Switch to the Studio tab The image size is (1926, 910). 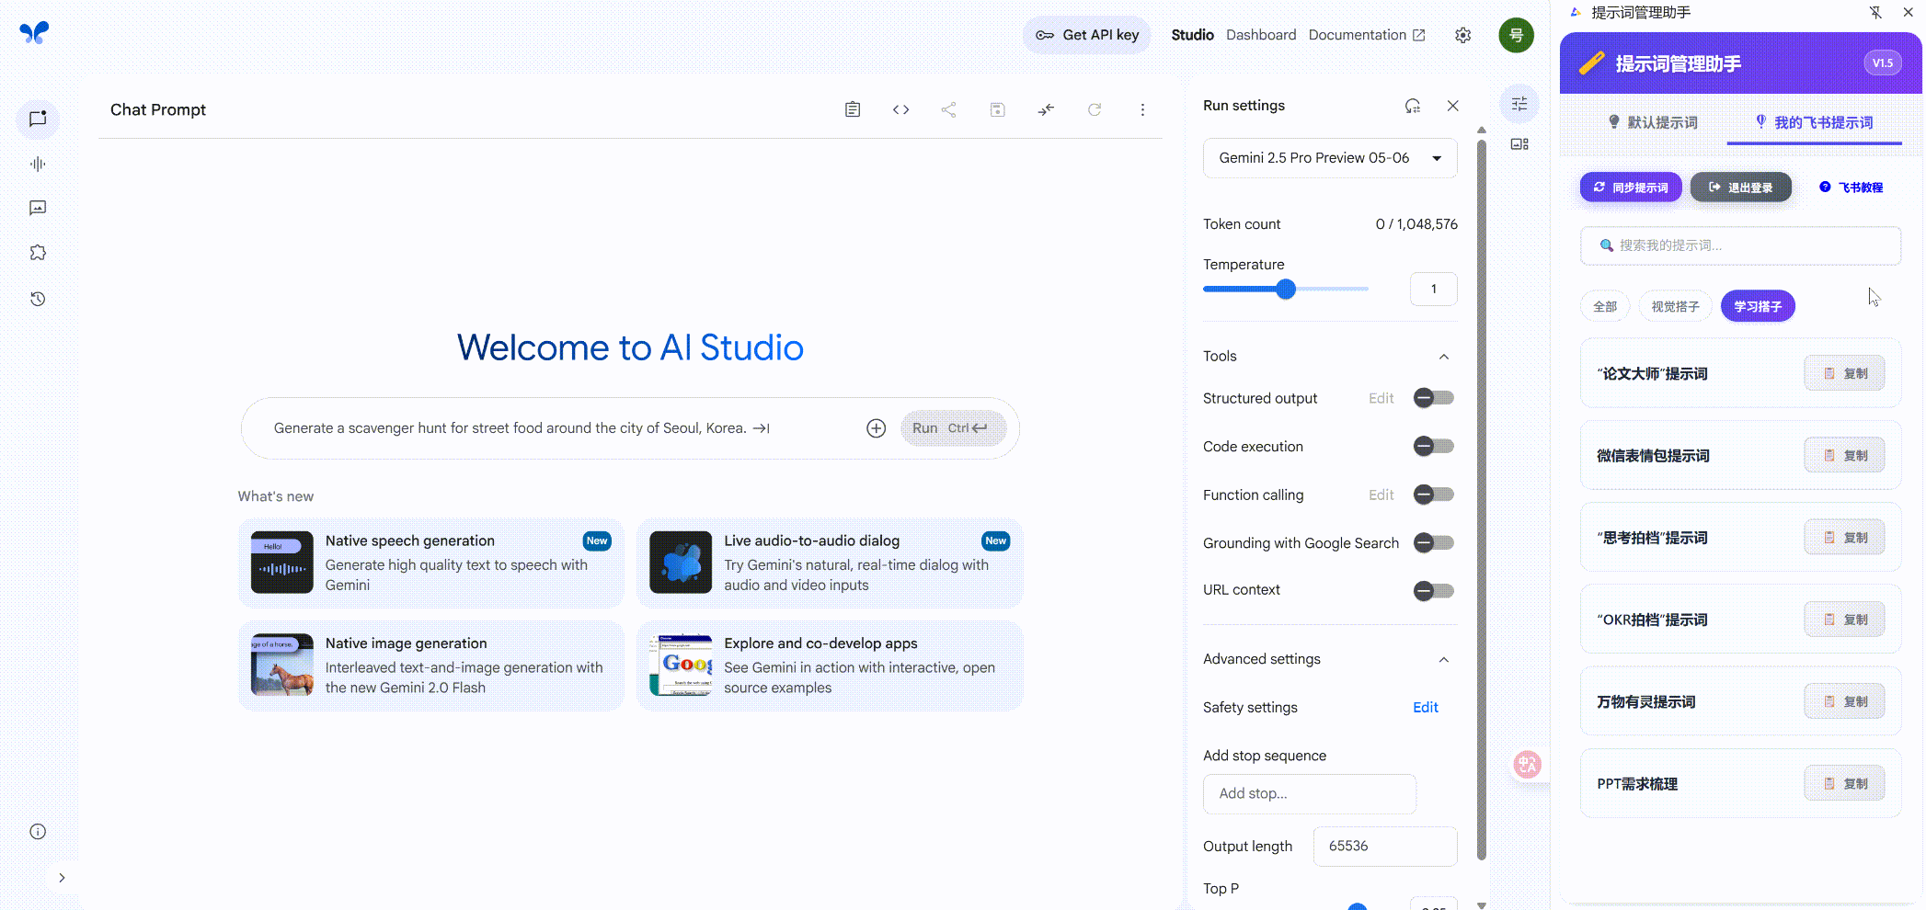(1192, 35)
